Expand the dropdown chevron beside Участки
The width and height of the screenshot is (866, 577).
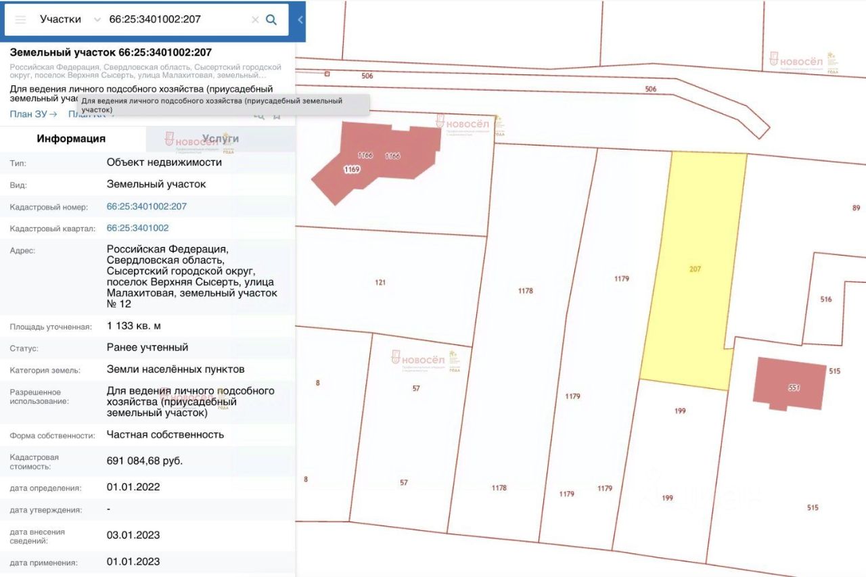97,20
